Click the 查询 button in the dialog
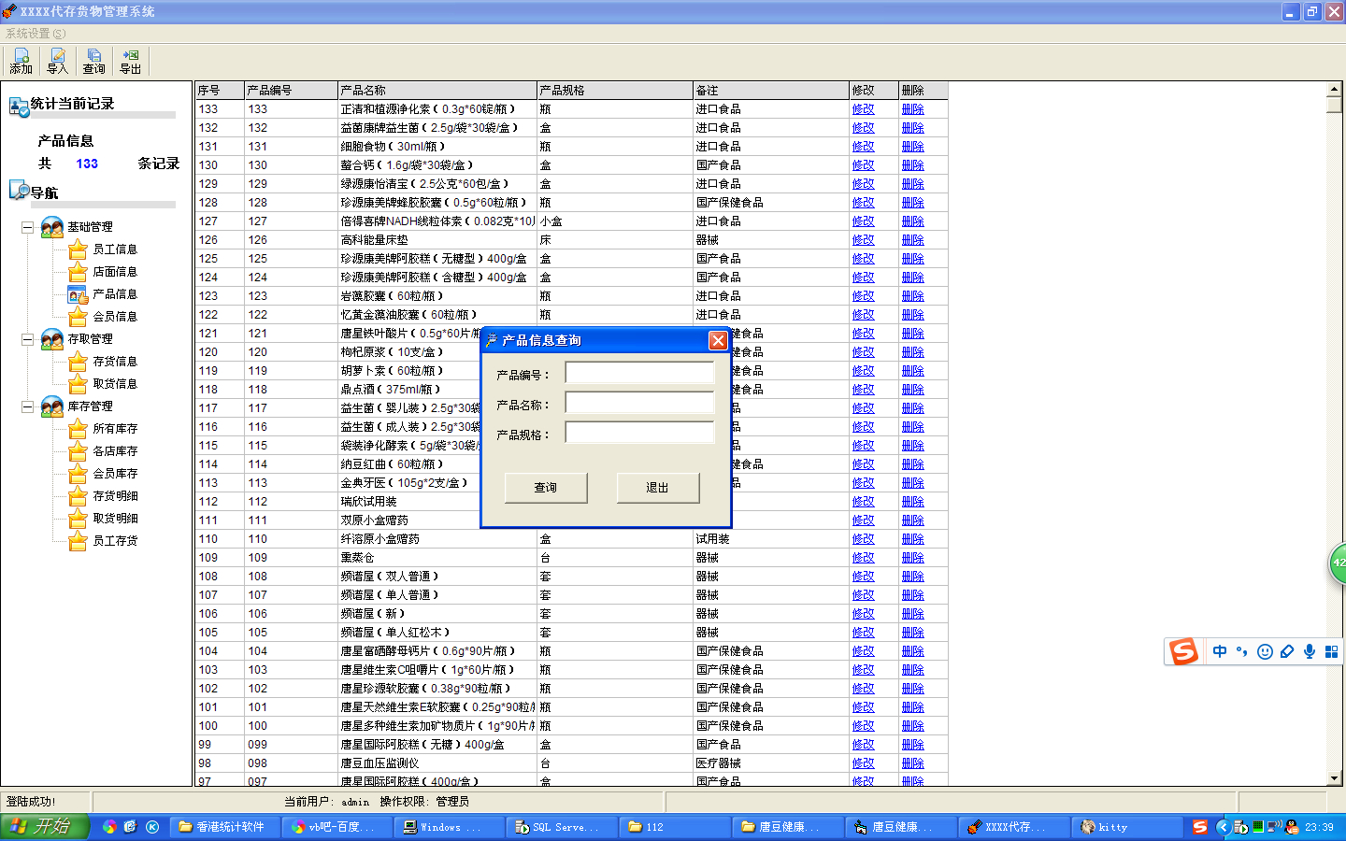Image resolution: width=1346 pixels, height=841 pixels. 546,488
